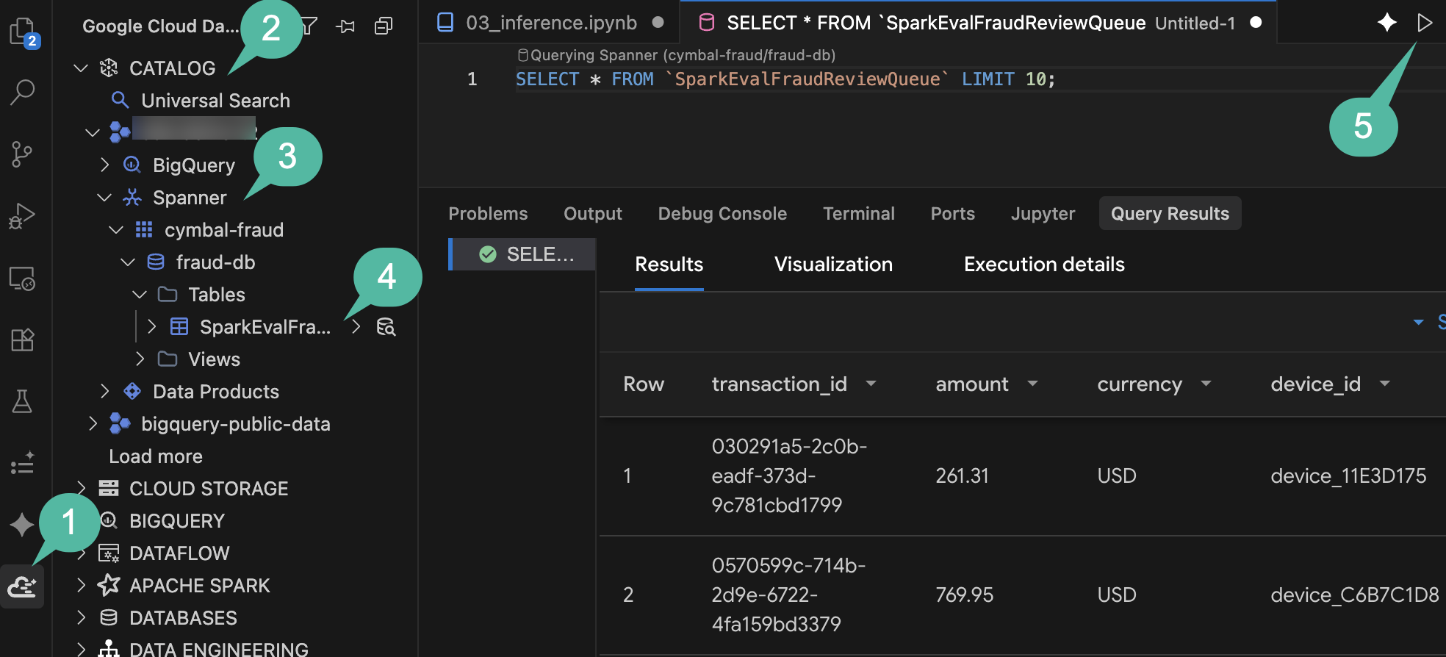Expand the CLOUD STORAGE section chevron

81,487
